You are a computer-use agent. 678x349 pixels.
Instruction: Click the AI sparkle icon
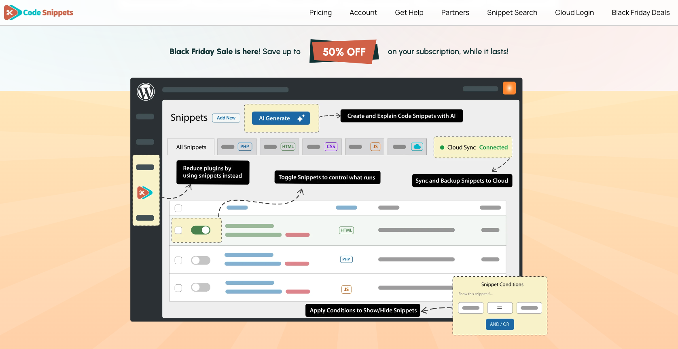click(301, 118)
